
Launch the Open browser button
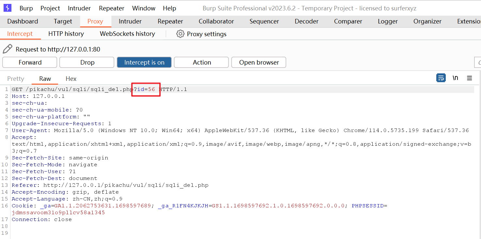pyautogui.click(x=259, y=62)
